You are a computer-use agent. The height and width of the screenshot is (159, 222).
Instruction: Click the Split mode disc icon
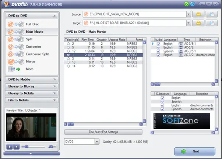click(x=16, y=39)
